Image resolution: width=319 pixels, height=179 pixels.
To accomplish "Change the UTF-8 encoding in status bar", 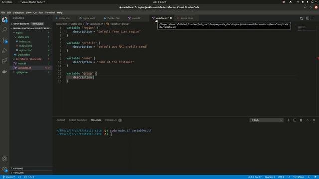I will (281, 177).
